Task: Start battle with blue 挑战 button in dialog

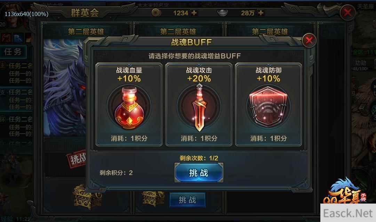Action: pyautogui.click(x=199, y=173)
